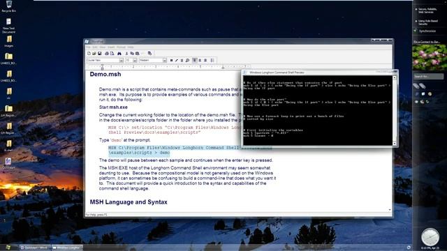
Task: Click the Paste clipboard icon
Action: (138, 54)
